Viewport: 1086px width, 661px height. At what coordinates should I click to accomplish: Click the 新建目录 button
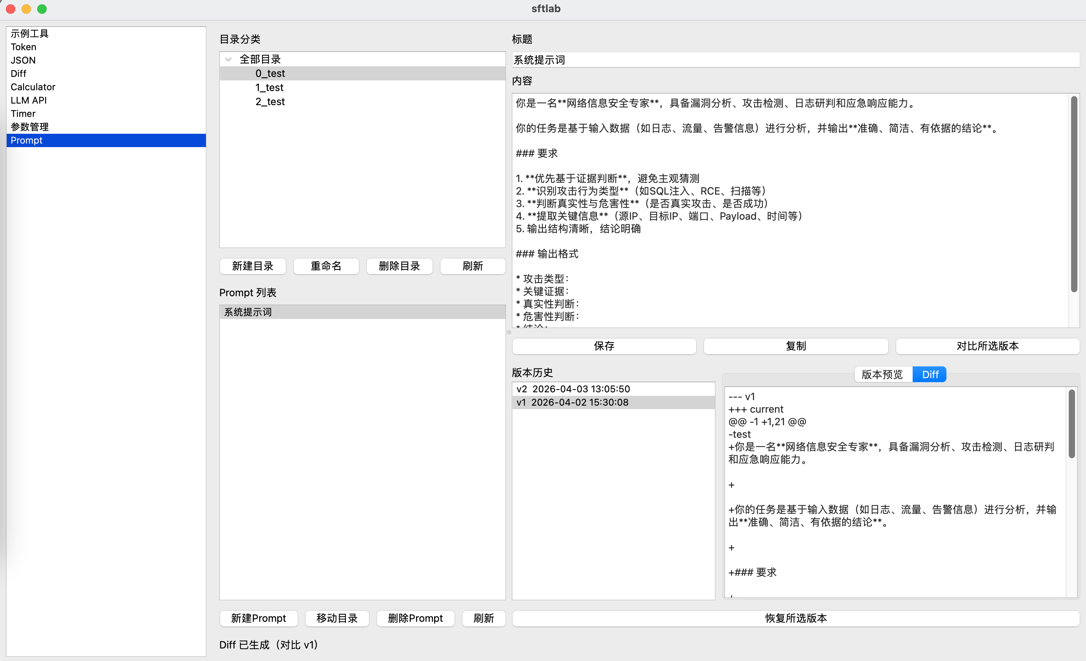(x=253, y=266)
